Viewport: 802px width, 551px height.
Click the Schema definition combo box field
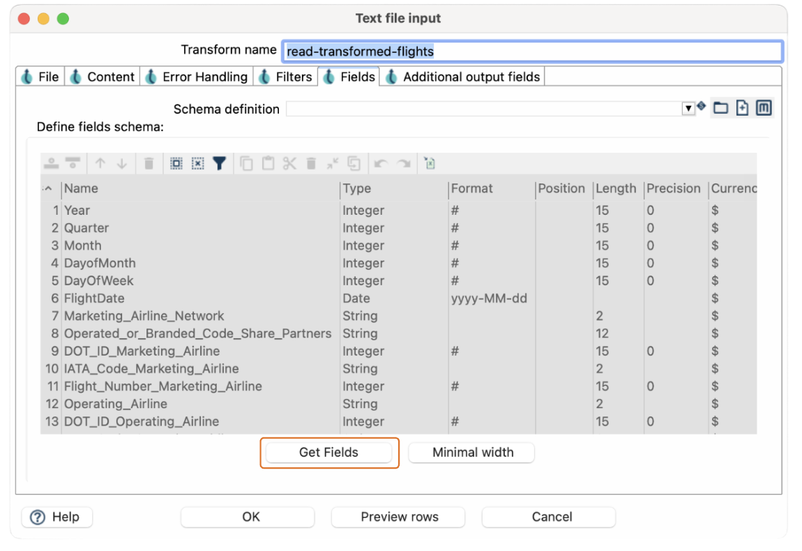[485, 109]
